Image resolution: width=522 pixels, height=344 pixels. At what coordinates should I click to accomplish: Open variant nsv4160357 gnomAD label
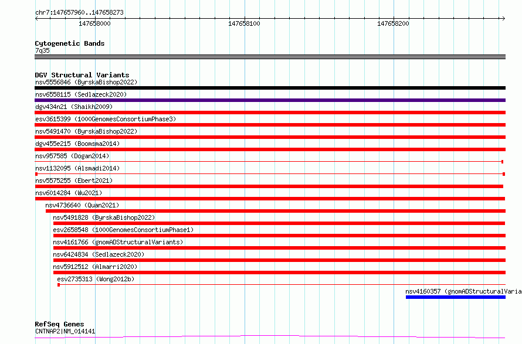[463, 291]
